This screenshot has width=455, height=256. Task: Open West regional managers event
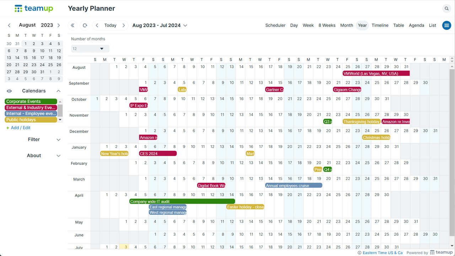click(167, 213)
